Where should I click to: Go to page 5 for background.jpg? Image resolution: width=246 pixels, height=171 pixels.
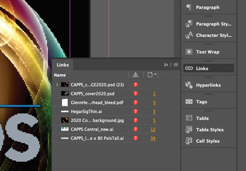click(154, 120)
